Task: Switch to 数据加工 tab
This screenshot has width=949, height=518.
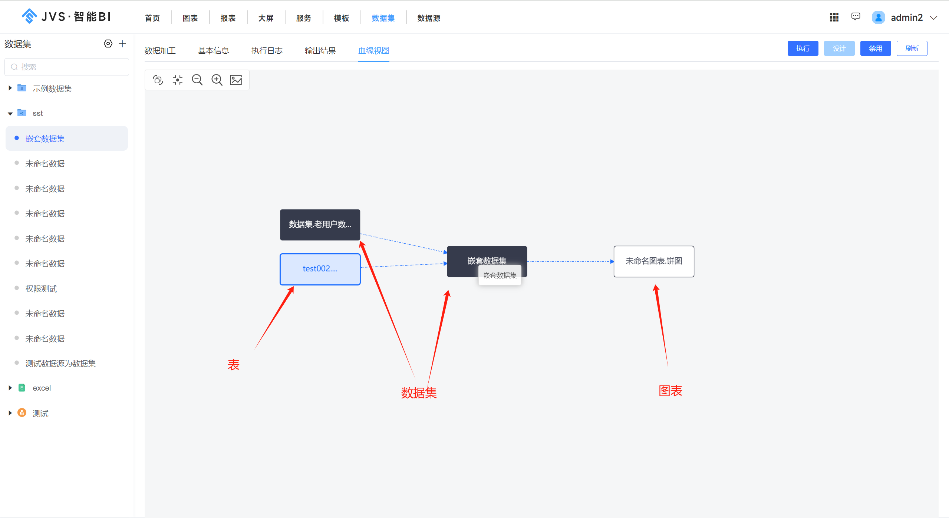Action: tap(160, 50)
